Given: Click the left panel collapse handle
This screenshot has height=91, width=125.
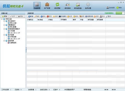Looking at the screenshot, I should tap(26, 50).
